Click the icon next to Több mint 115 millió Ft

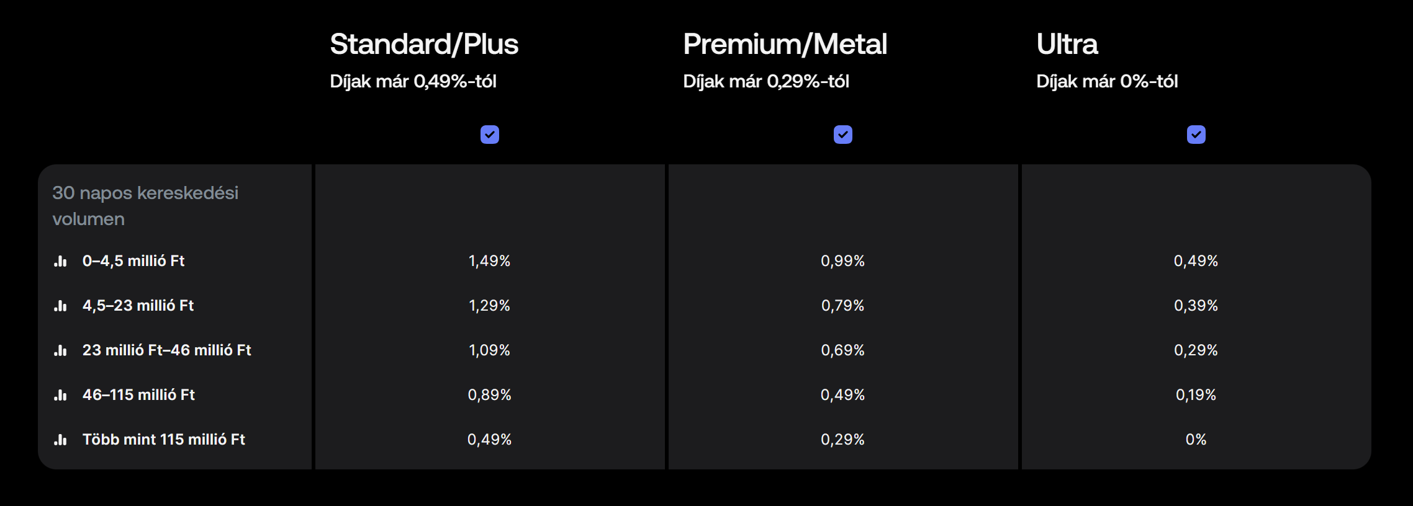(x=60, y=440)
